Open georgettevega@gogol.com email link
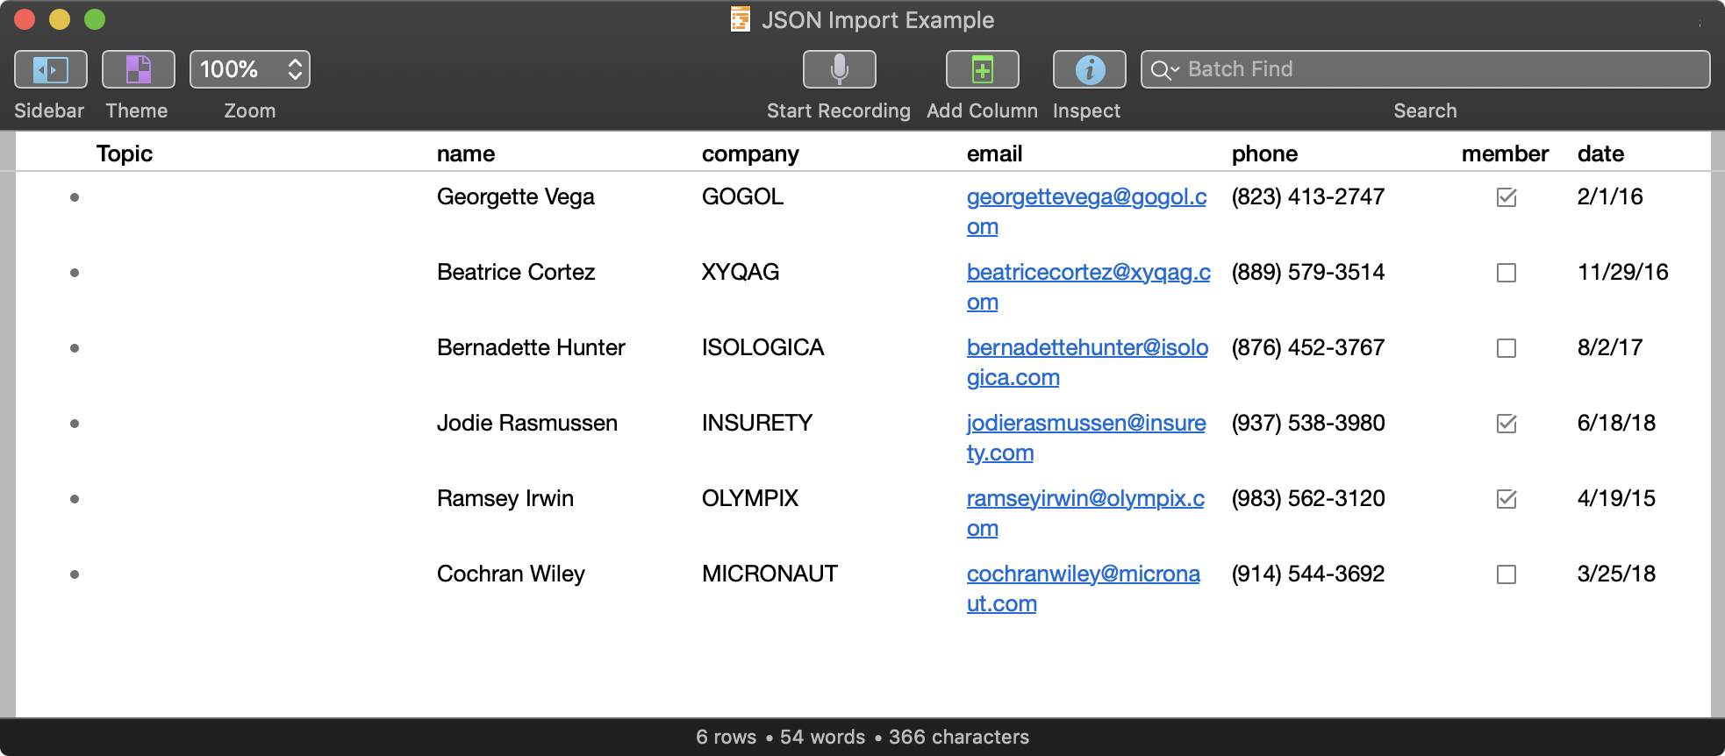The image size is (1725, 756). [1086, 197]
